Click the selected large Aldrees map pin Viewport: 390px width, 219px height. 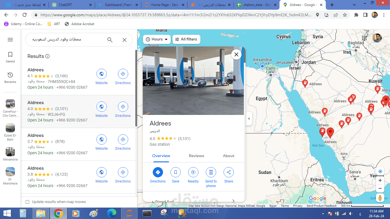point(330,133)
